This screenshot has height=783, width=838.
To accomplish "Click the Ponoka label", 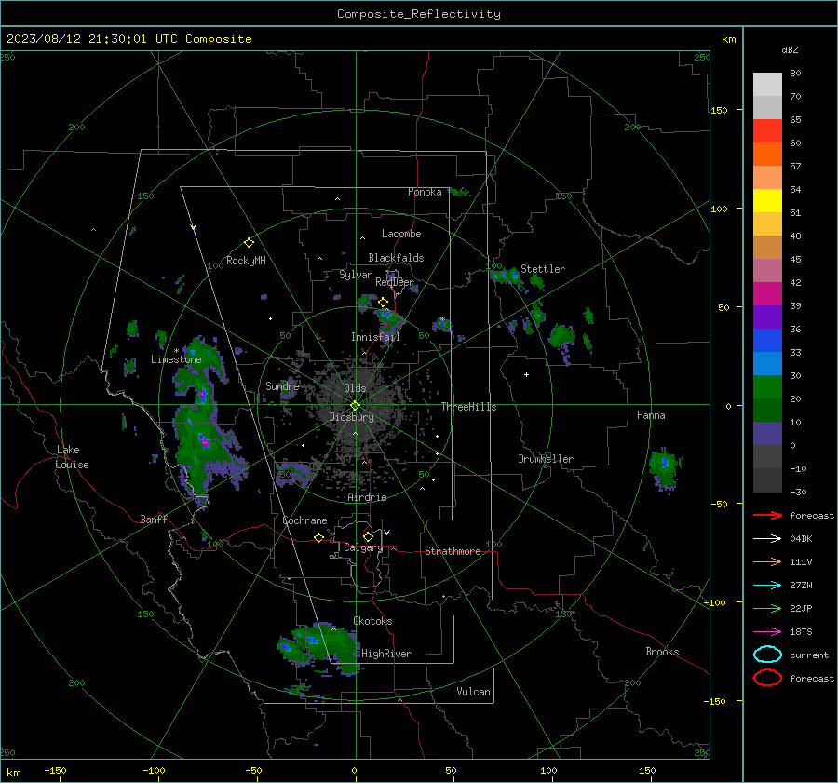I will click(x=425, y=192).
